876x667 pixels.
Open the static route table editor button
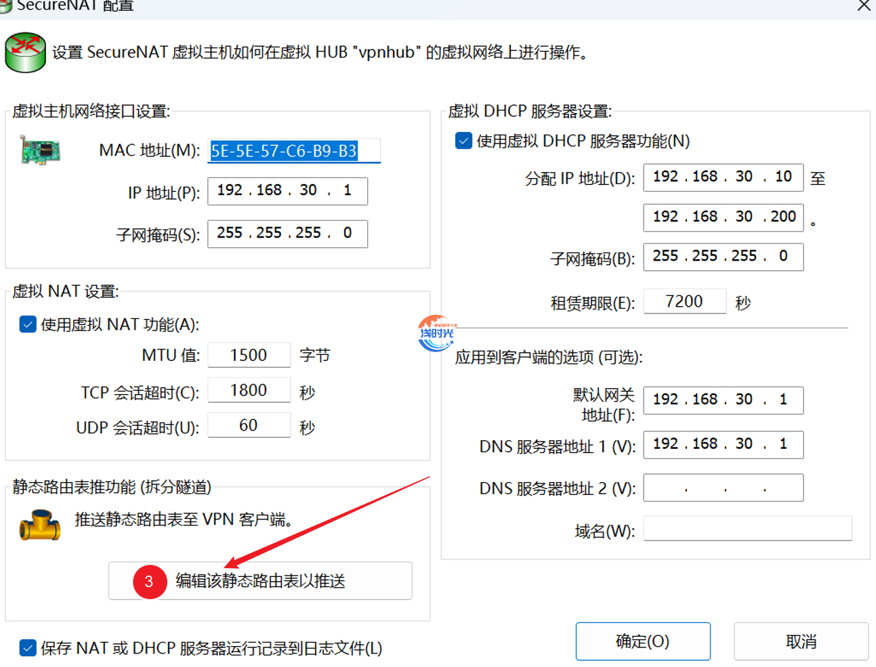point(260,581)
